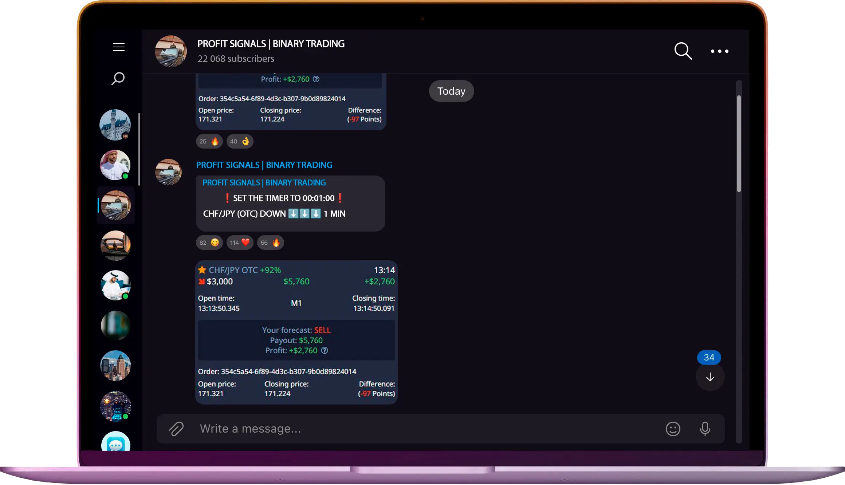The height and width of the screenshot is (485, 845).
Task: Click the microphone voice message icon
Action: [x=705, y=429]
